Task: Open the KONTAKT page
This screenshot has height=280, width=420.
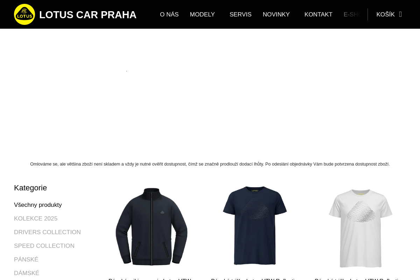Action: [318, 14]
